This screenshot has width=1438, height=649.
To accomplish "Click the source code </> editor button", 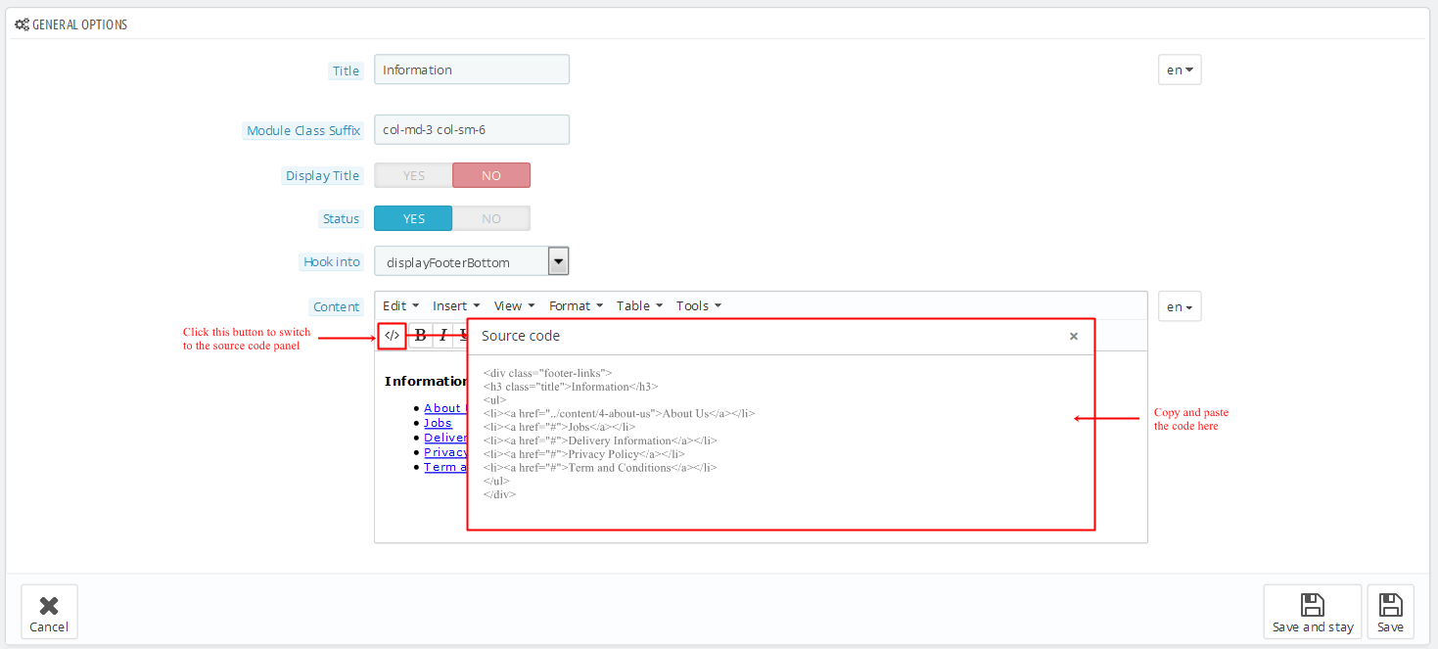I will [392, 336].
